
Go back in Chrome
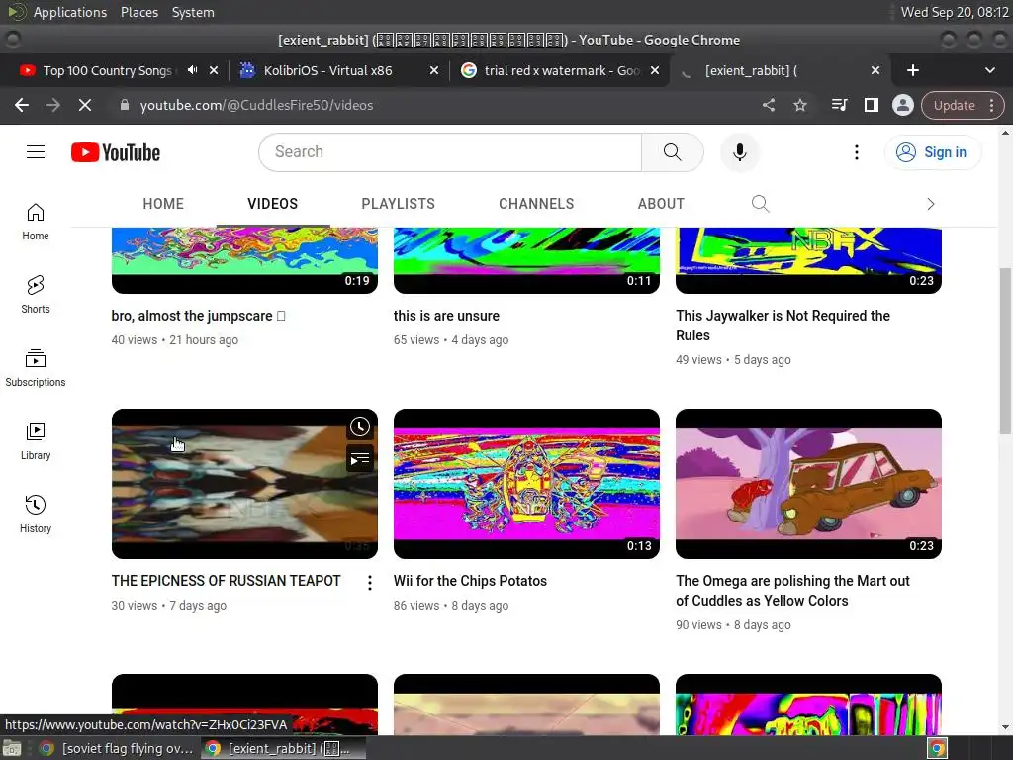tap(22, 105)
